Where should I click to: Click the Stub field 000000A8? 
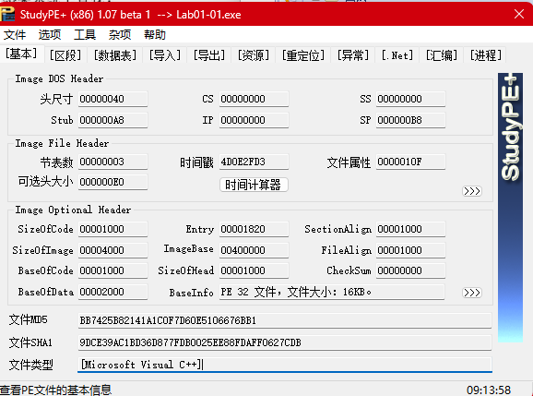(113, 120)
